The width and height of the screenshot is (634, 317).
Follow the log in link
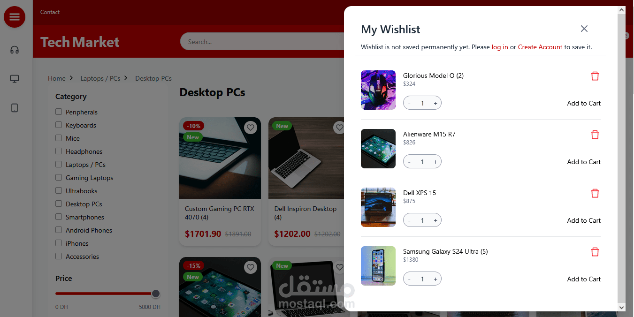point(500,47)
